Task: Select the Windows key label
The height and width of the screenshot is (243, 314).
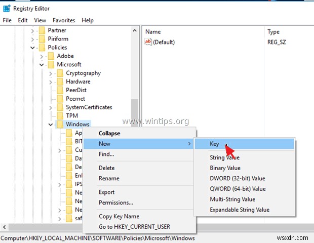Action: [x=77, y=125]
